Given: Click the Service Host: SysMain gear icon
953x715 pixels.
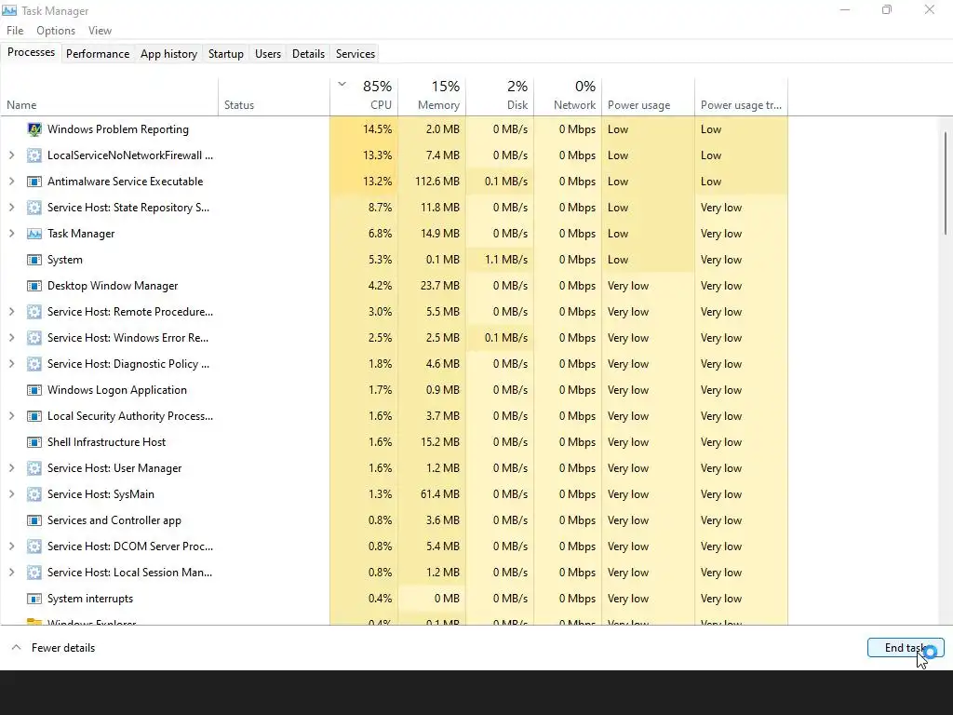Looking at the screenshot, I should (34, 495).
